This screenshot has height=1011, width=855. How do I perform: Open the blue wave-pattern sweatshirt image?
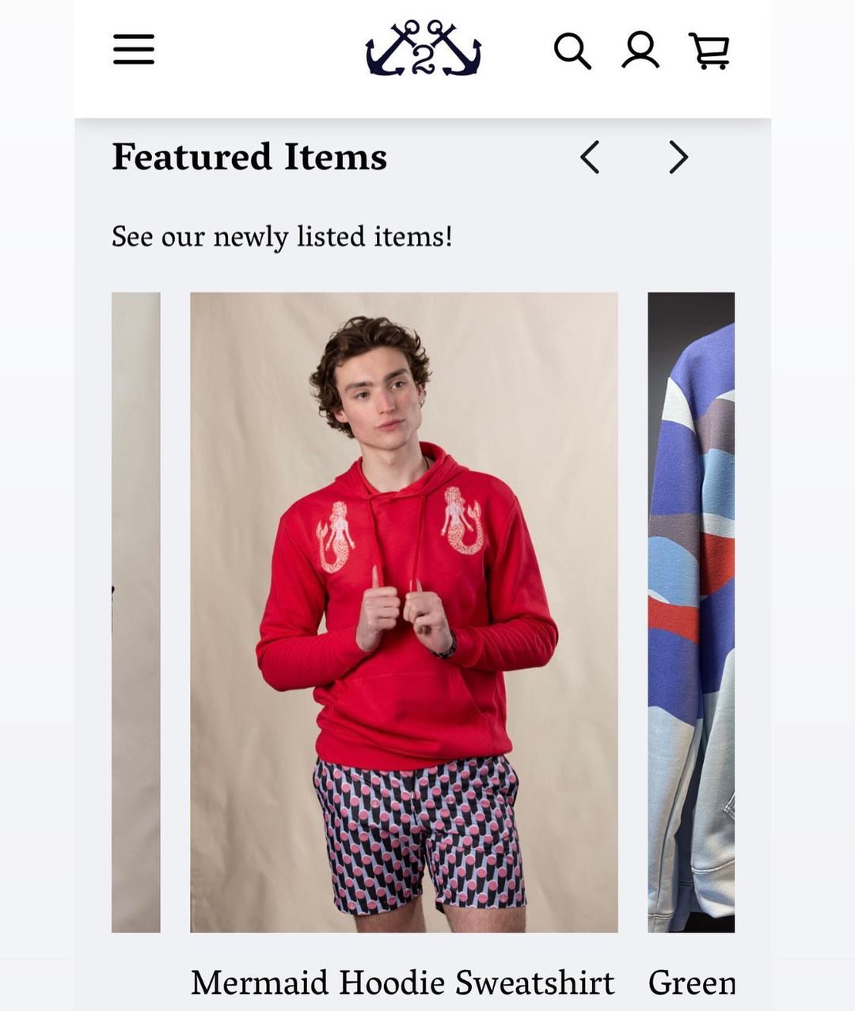pyautogui.click(x=691, y=612)
